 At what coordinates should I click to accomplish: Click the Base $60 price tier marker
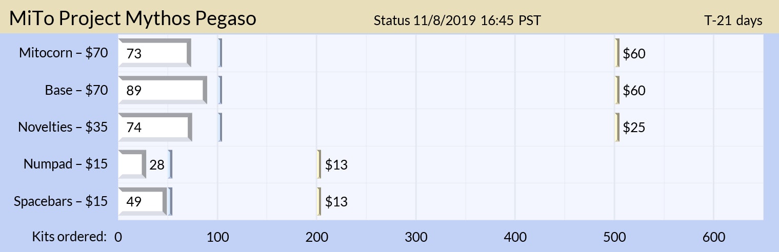(x=634, y=91)
